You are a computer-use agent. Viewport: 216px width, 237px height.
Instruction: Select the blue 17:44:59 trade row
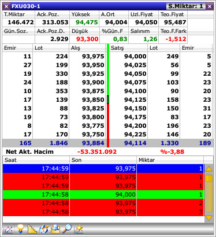tap(103, 168)
